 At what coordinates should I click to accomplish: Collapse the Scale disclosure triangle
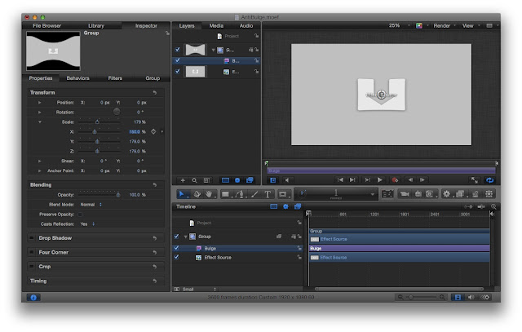tap(40, 122)
